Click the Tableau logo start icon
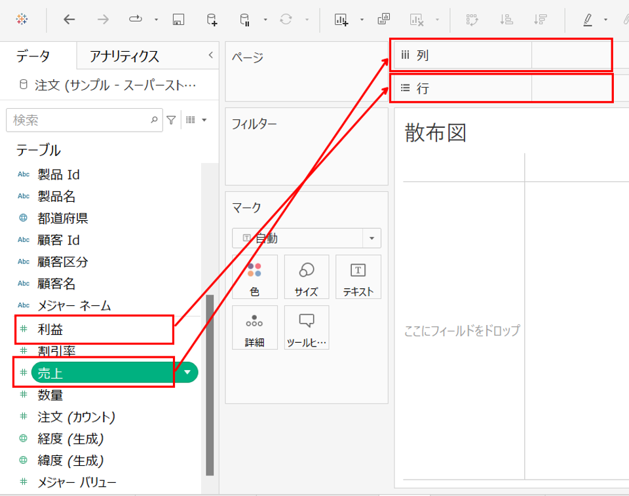This screenshot has height=496, width=629. (22, 19)
